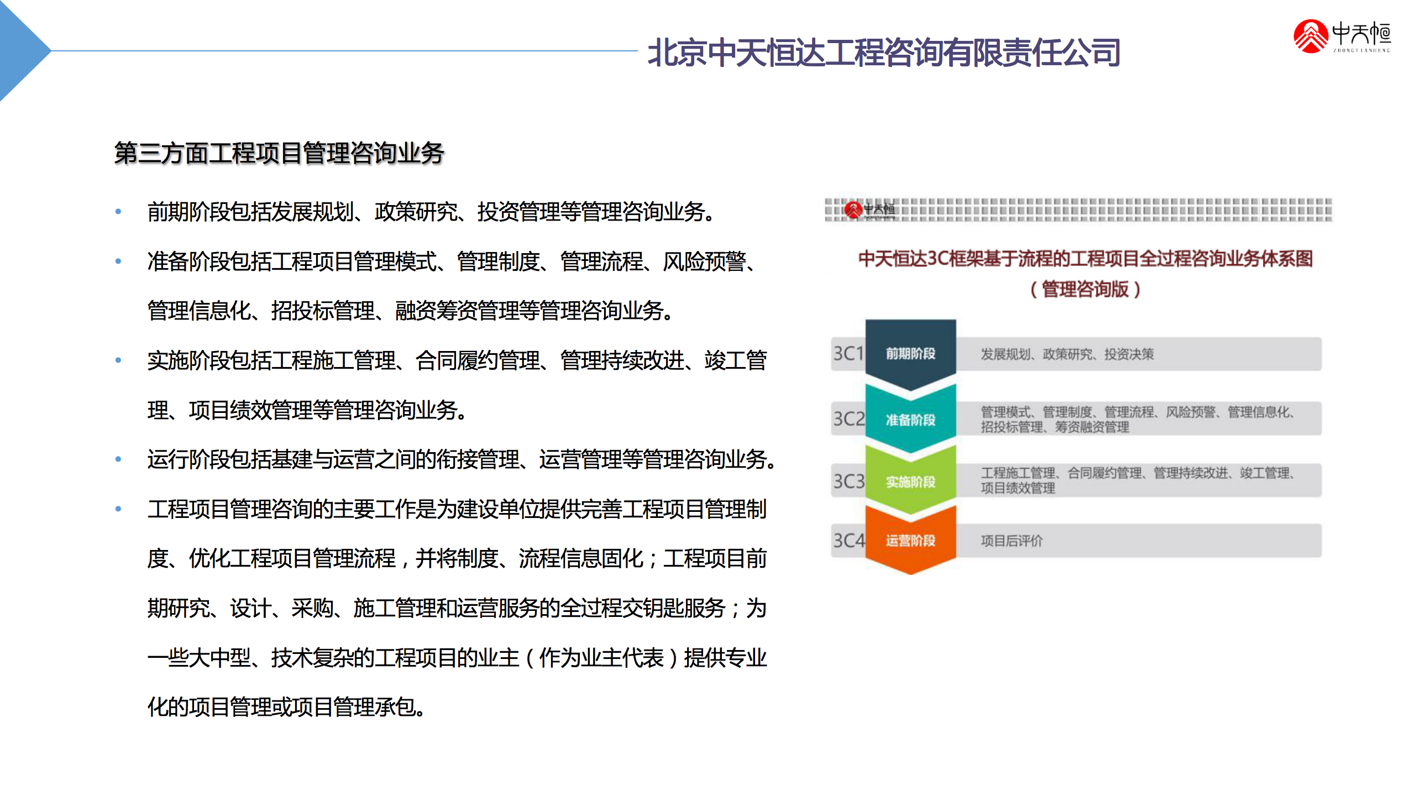Click diagram title 中天恒达3C框架基于流程

pyautogui.click(x=1085, y=259)
